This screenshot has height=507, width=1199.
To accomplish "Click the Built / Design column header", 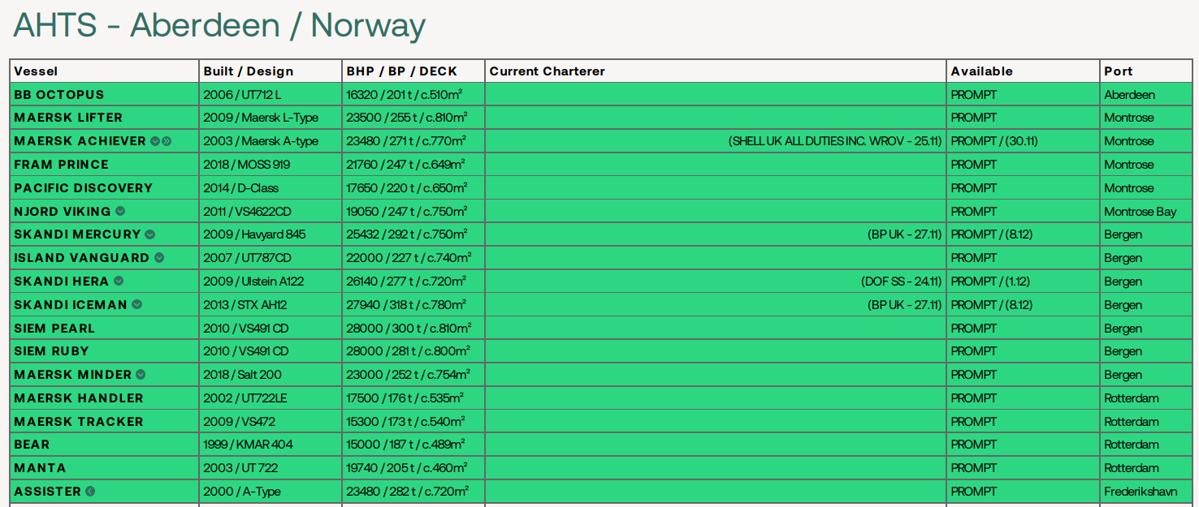I will (249, 71).
